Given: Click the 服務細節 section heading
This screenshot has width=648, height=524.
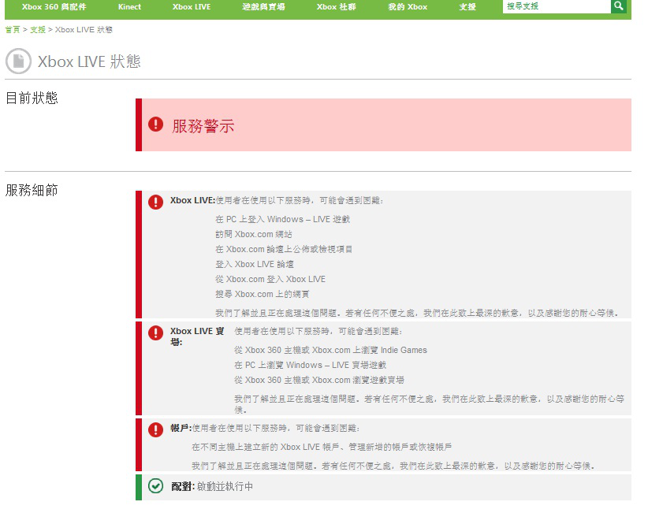Looking at the screenshot, I should 32,190.
